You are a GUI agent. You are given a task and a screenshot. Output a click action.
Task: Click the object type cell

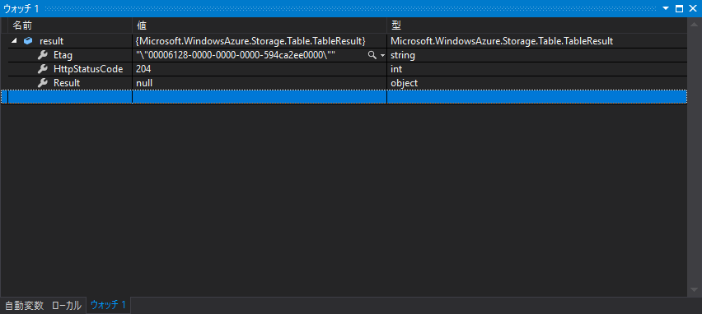536,83
